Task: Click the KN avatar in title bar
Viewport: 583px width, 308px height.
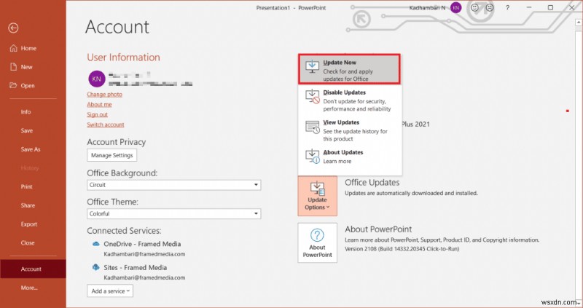Action: [456, 7]
